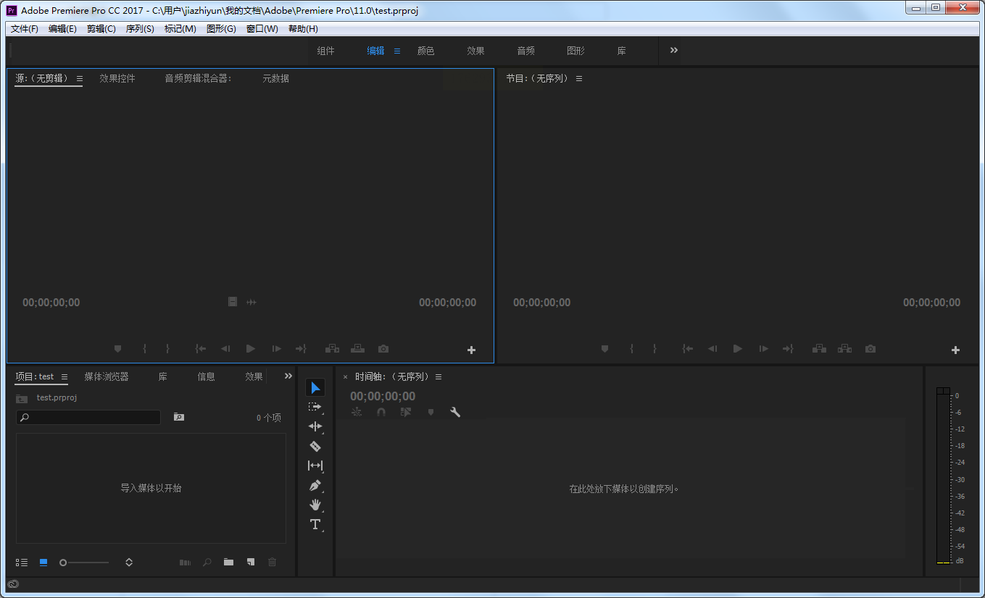Select the Slip tool
The image size is (985, 598).
click(315, 466)
